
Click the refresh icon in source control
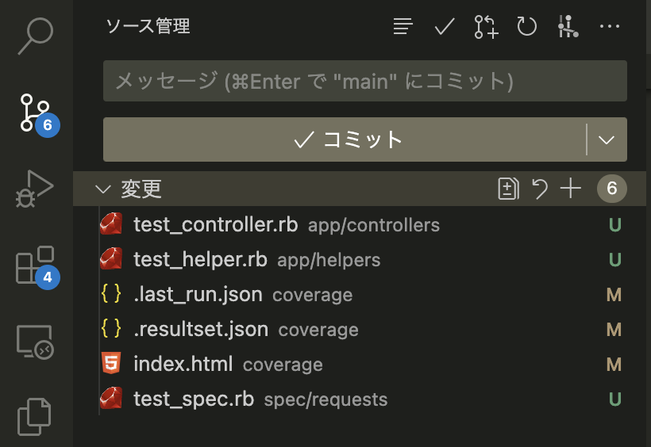pyautogui.click(x=527, y=26)
